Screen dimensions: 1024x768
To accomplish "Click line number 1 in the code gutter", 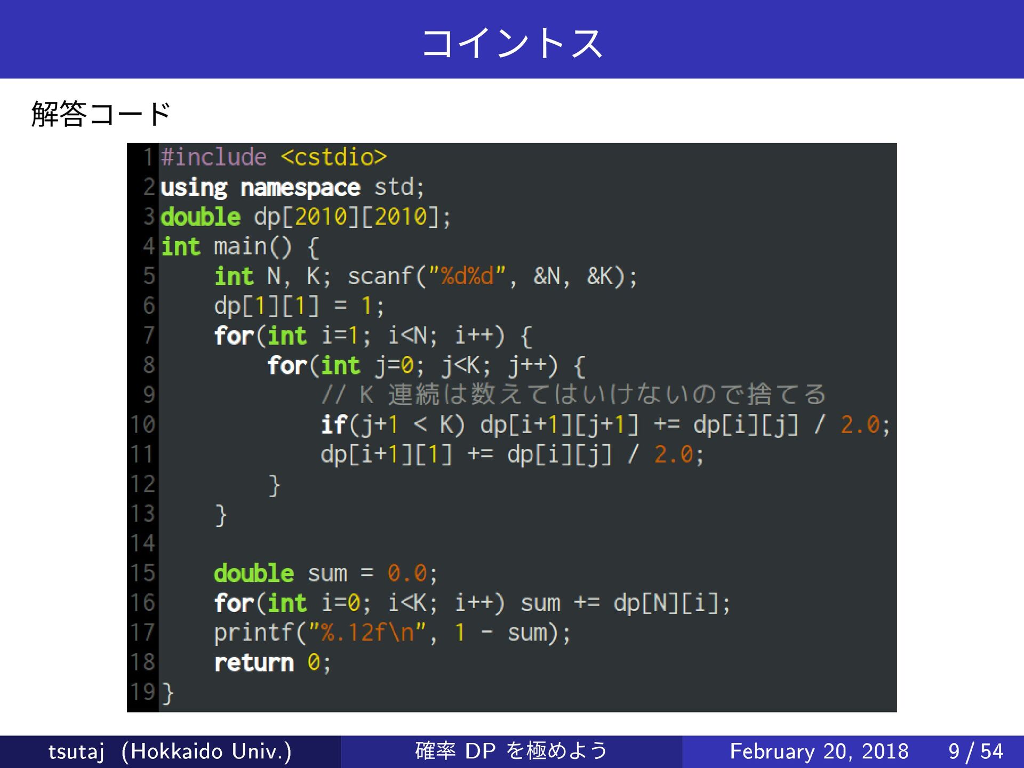I will click(148, 157).
